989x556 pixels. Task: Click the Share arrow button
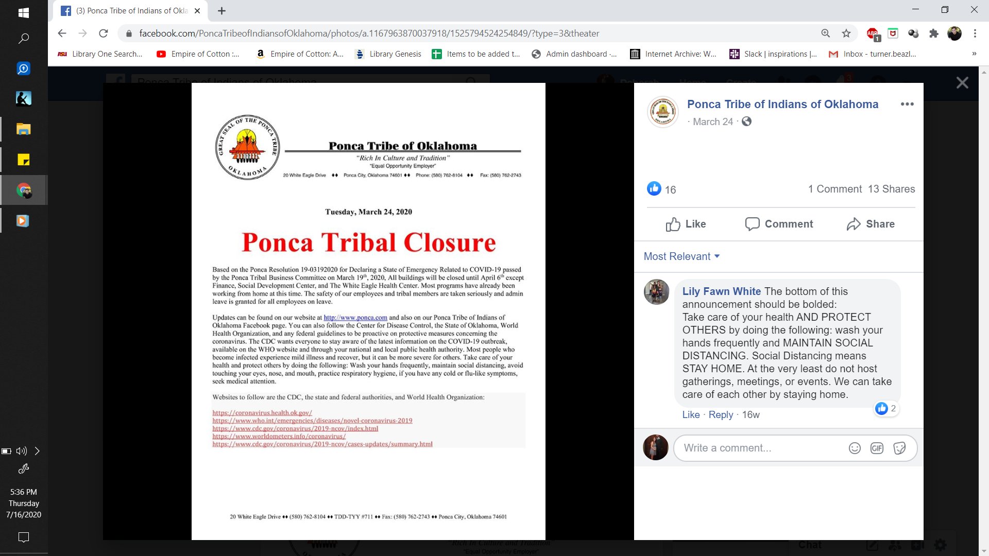pyautogui.click(x=871, y=224)
